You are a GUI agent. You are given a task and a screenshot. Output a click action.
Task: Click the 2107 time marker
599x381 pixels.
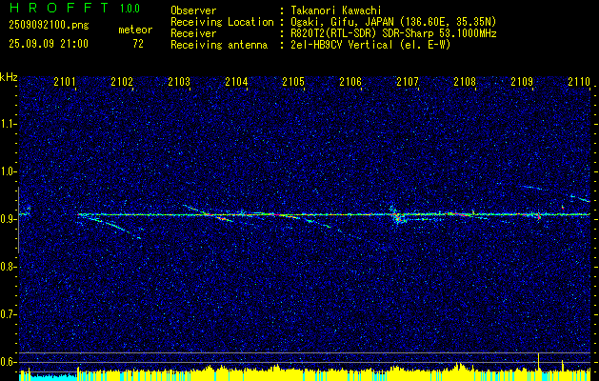point(408,81)
